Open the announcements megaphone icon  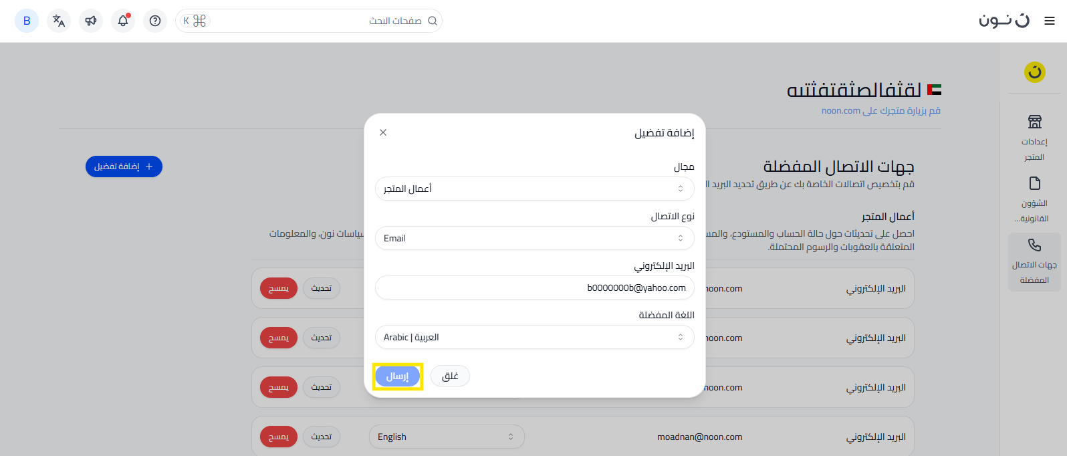[91, 21]
